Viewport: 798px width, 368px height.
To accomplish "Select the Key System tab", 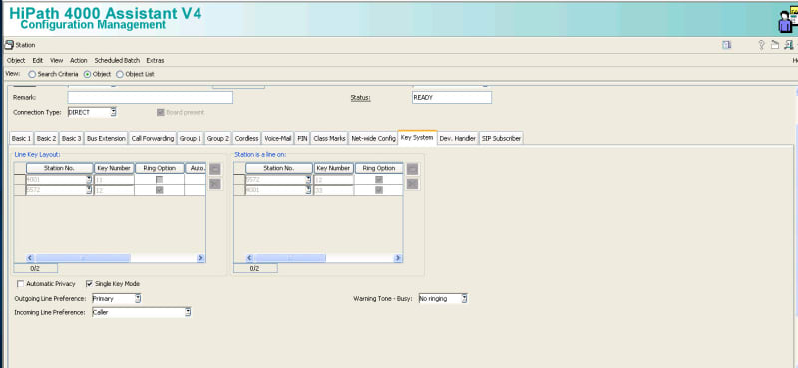I will point(417,137).
